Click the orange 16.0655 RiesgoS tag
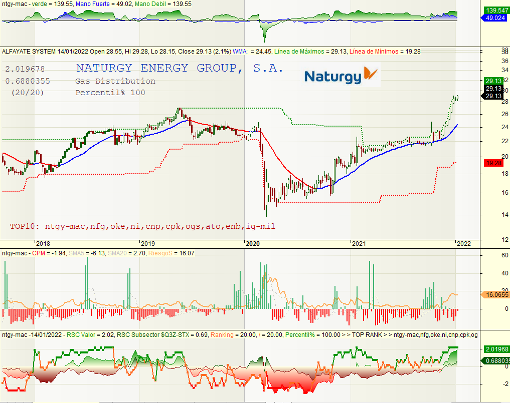Screen dimensions: 510x403 pos(495,294)
